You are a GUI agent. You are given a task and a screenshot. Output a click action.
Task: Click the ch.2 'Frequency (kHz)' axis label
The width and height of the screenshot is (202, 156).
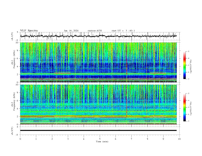pos(14,101)
